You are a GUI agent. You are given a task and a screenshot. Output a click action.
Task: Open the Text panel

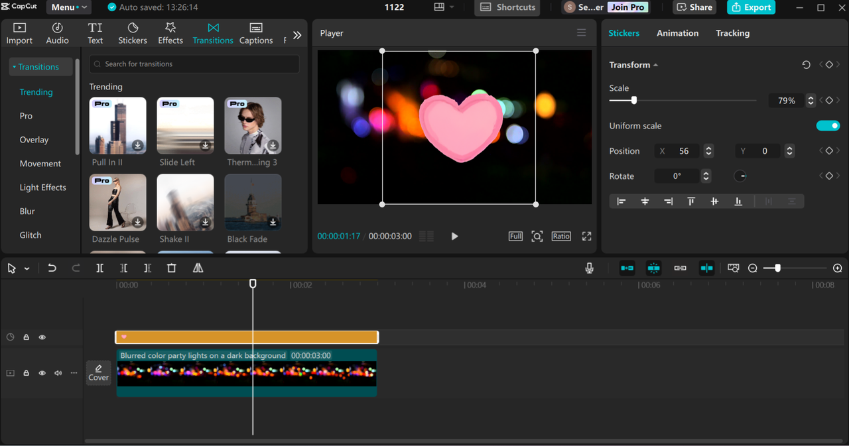[x=96, y=33]
